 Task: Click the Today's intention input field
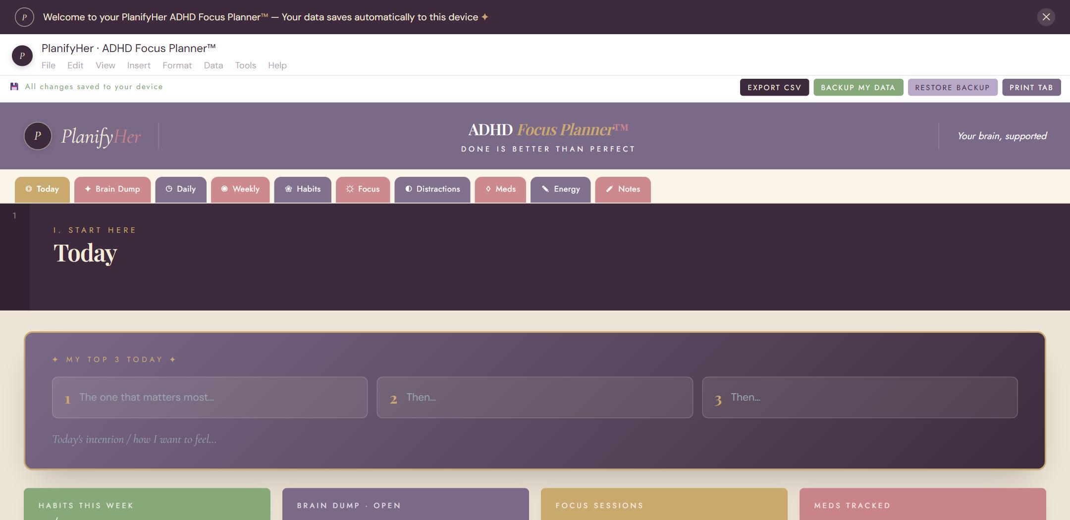pyautogui.click(x=535, y=439)
